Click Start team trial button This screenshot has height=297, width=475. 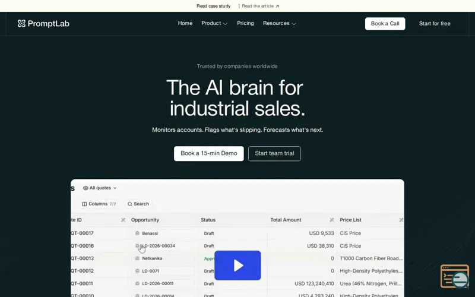point(274,154)
